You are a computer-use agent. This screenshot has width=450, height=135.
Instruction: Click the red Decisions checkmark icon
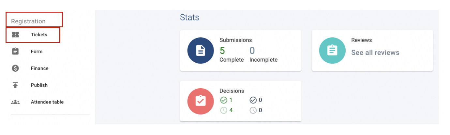(x=201, y=101)
